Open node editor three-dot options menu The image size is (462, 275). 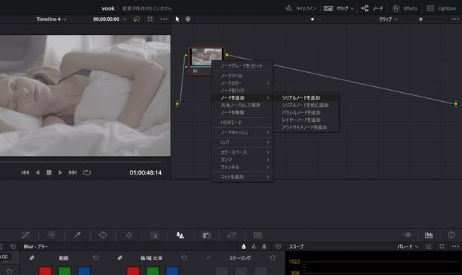point(455,19)
